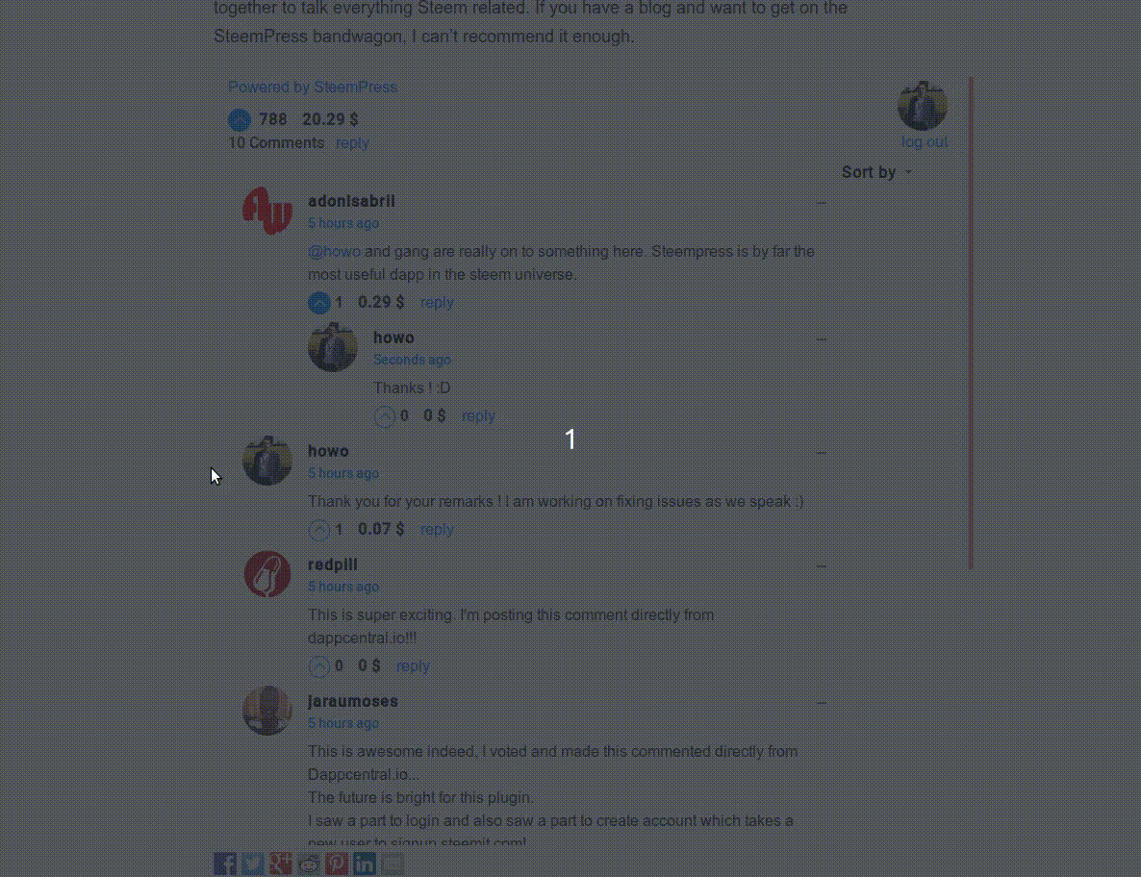Share the post via the email icon
Screen dimensions: 1141x877
[393, 864]
